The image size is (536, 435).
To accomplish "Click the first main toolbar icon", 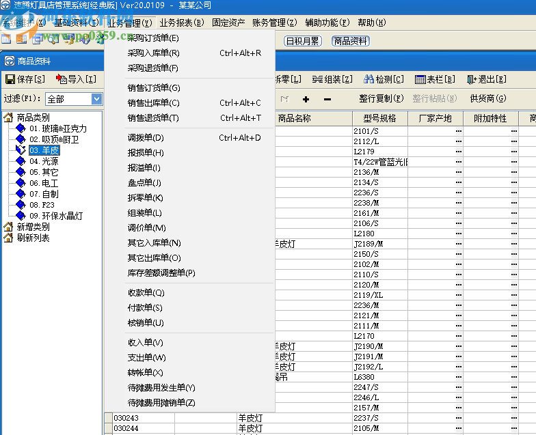I will click(6, 40).
